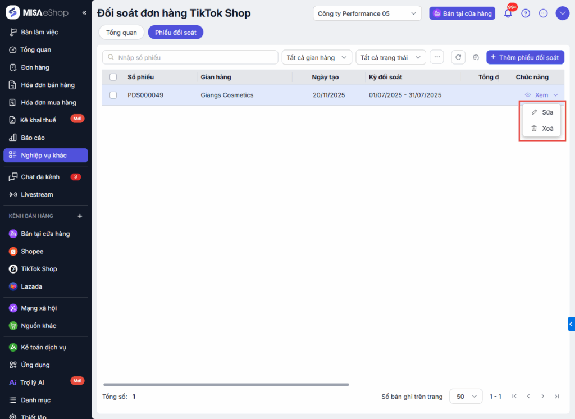Open notifications bell icon

coord(508,13)
